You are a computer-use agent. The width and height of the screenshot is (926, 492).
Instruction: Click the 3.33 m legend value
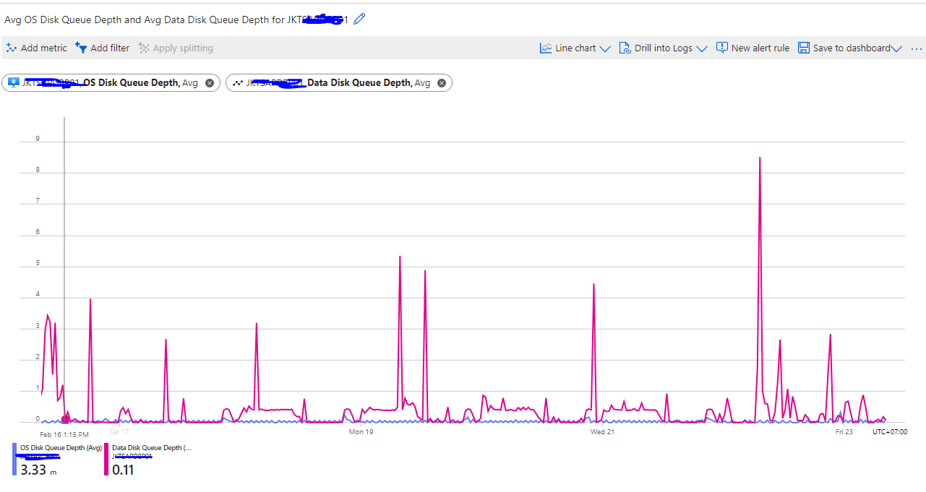[x=38, y=470]
